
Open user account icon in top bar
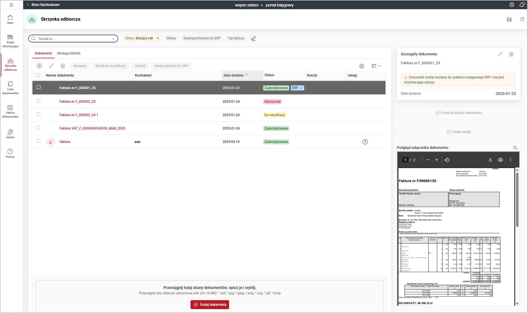(512, 5)
